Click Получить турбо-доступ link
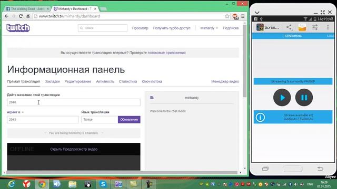337x189 pixels. point(172,28)
